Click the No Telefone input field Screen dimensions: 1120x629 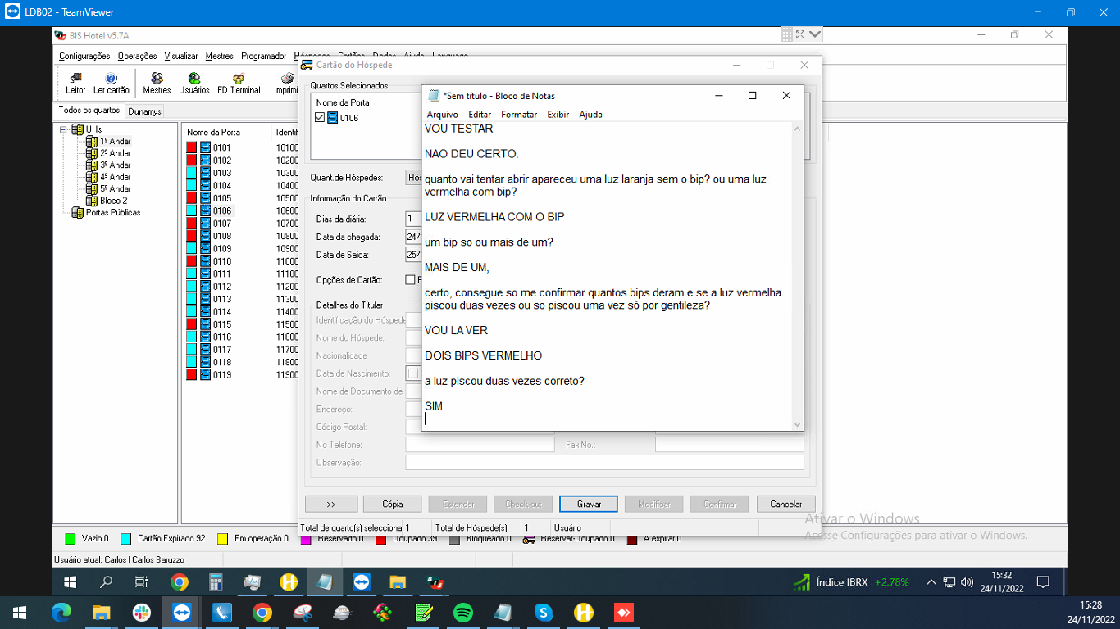(x=480, y=445)
